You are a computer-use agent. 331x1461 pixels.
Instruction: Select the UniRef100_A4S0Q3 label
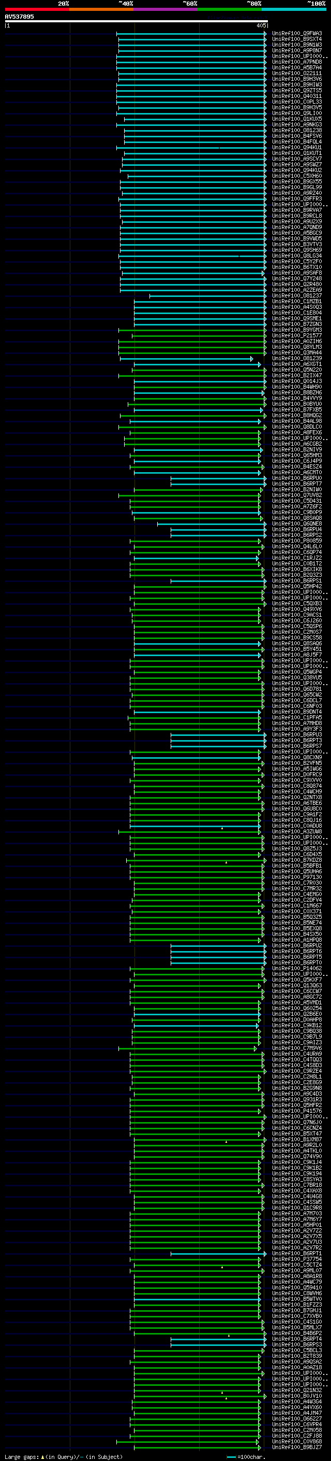point(297,307)
